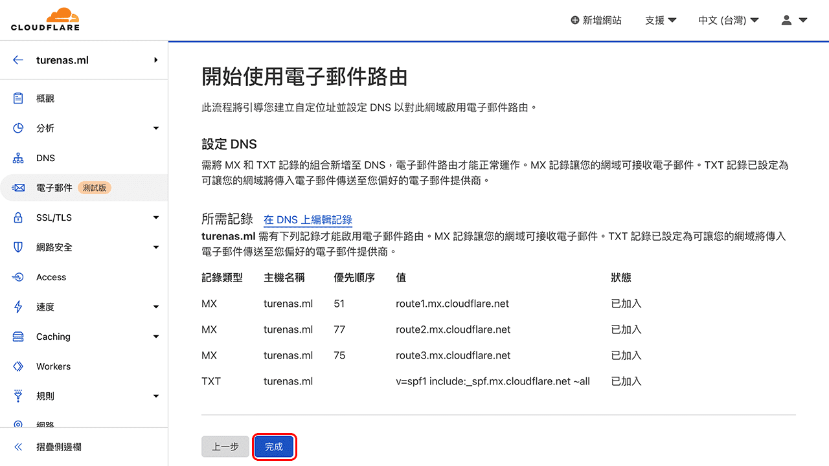Open the 支援 dropdown
Screen dimensions: 829x466
(660, 20)
